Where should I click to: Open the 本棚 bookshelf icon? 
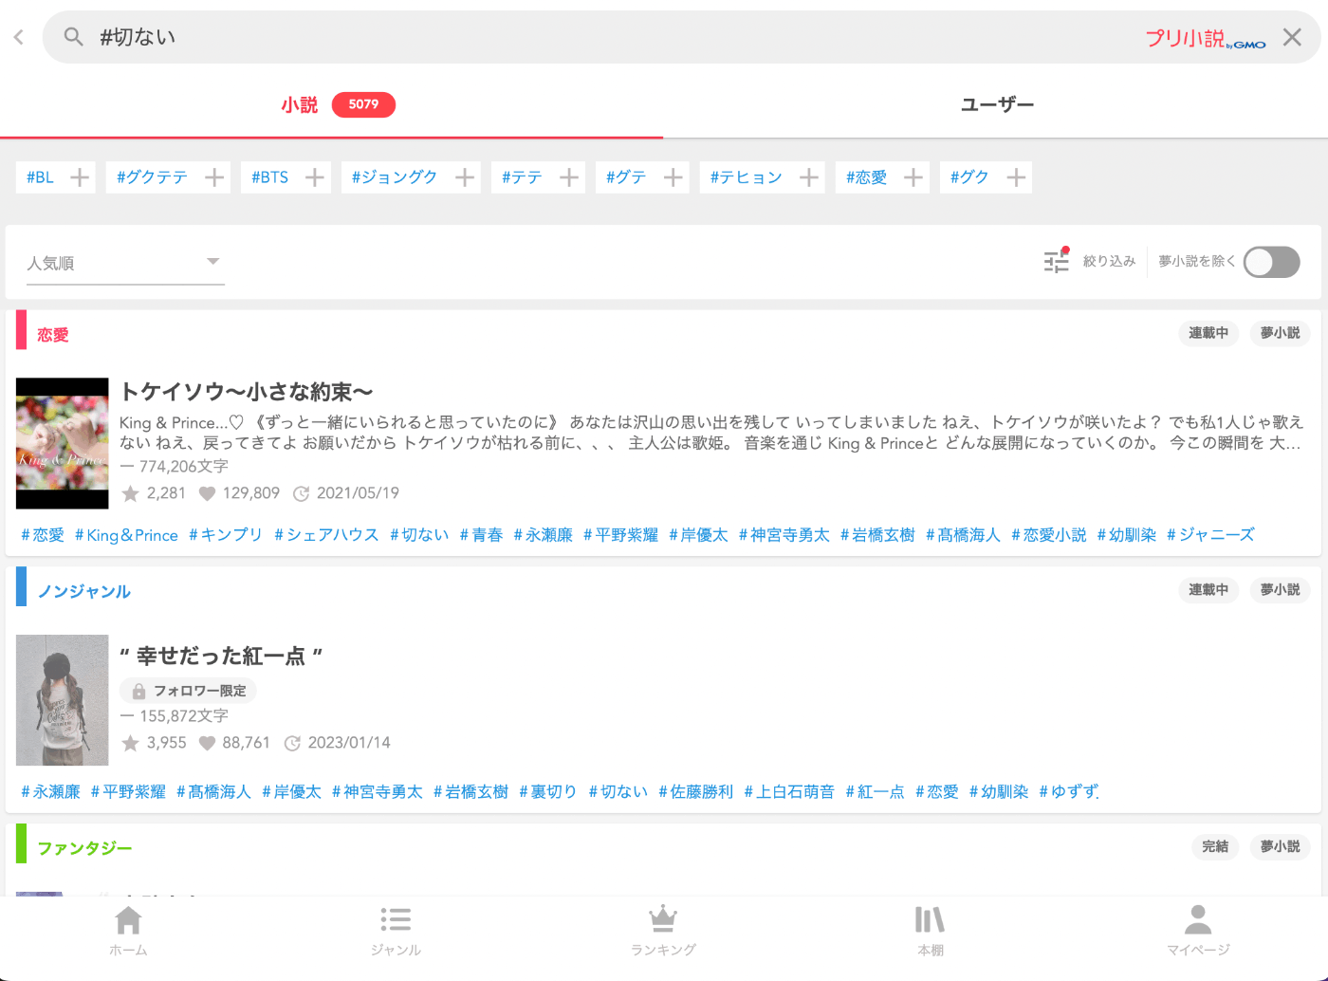[930, 919]
